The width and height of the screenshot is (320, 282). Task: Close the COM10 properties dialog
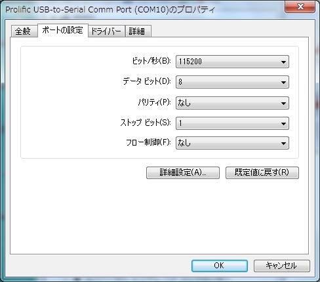(300, 7)
